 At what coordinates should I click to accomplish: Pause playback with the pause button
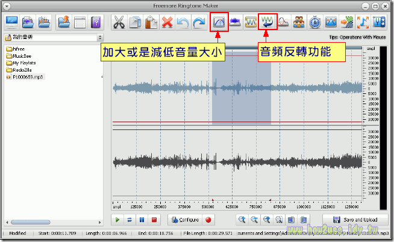(x=142, y=220)
